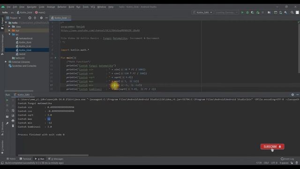The width and height of the screenshot is (300, 169).
Task: Open the Refactor menu
Action: (62, 7)
